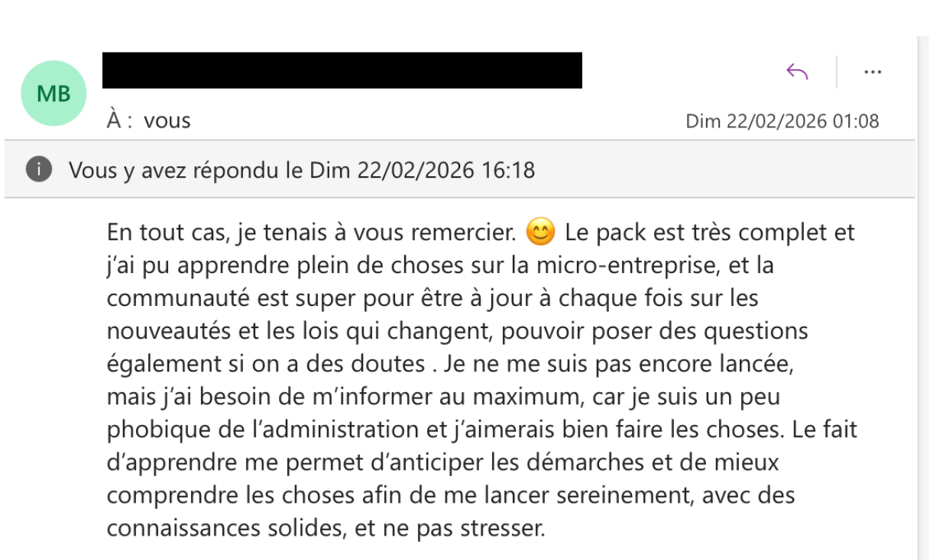Viewport: 946px width, 560px height.
Task: Open the more actions ellipsis menu
Action: [873, 72]
